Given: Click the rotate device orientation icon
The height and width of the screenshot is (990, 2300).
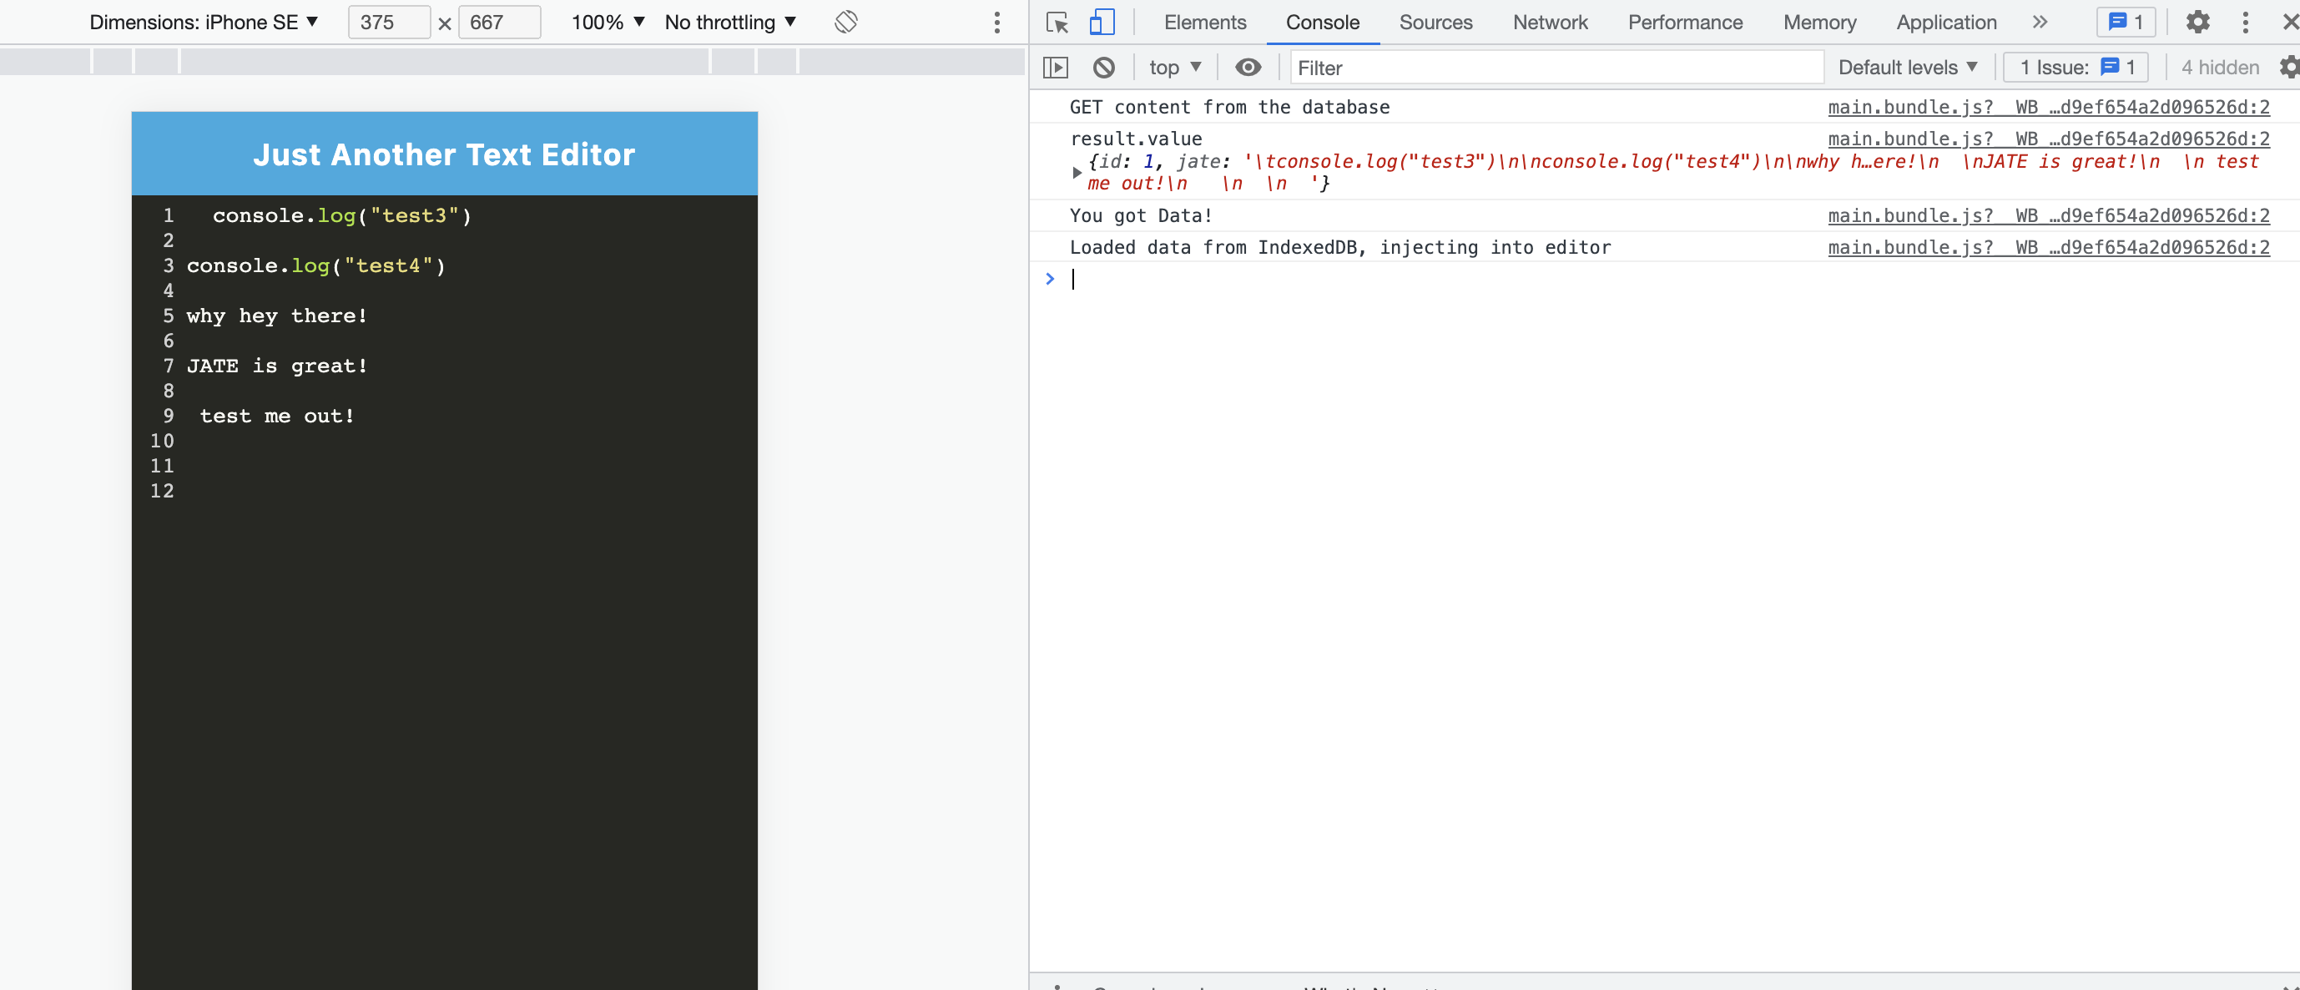Looking at the screenshot, I should coord(845,23).
